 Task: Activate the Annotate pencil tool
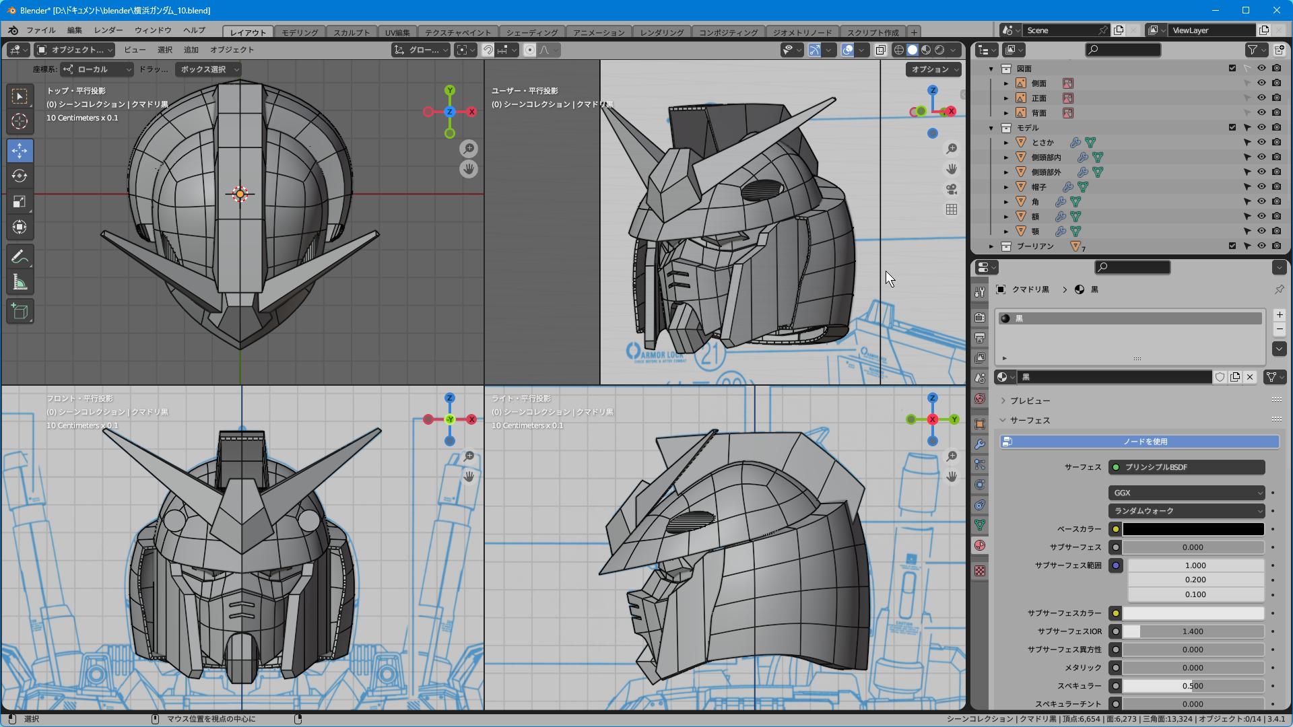pyautogui.click(x=20, y=257)
